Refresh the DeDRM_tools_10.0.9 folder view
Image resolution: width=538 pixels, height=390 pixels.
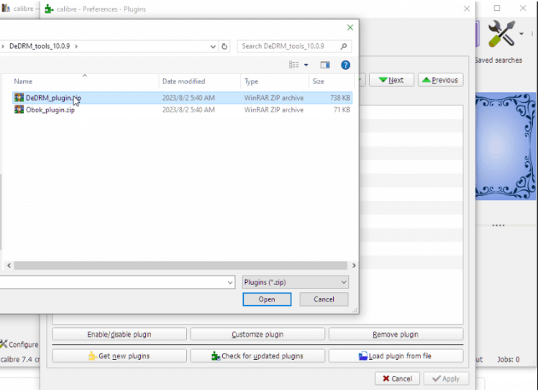[224, 46]
